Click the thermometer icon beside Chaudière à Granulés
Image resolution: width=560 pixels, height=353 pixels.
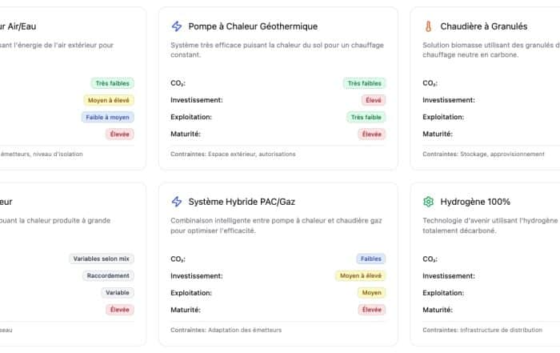point(428,26)
